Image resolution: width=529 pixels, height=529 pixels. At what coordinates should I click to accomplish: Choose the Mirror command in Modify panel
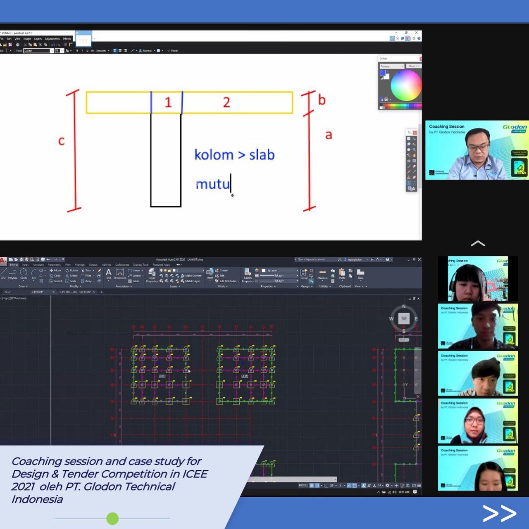click(x=71, y=276)
